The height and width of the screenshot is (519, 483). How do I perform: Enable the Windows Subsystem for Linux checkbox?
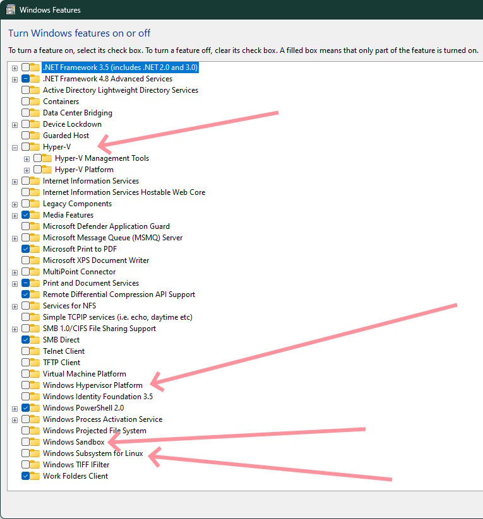click(x=25, y=453)
